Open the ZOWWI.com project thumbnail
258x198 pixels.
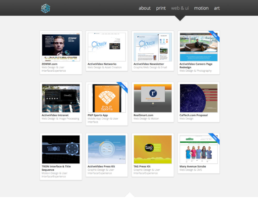[x=61, y=47]
